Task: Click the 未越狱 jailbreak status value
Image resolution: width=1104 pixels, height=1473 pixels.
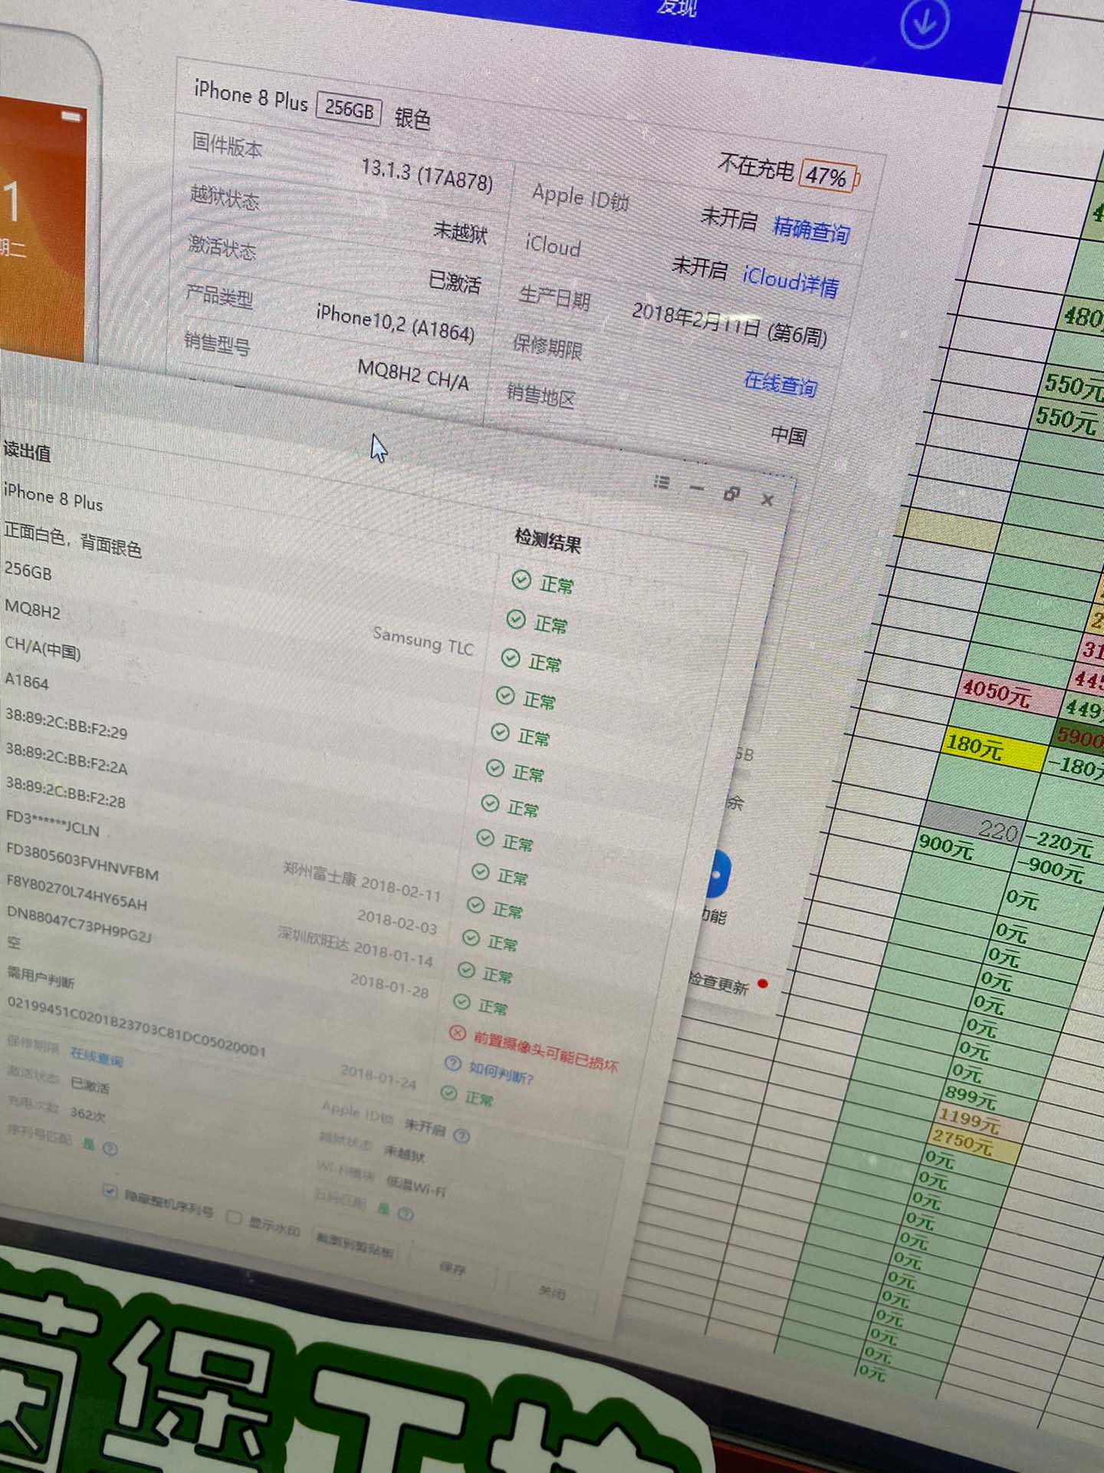Action: coord(461,231)
